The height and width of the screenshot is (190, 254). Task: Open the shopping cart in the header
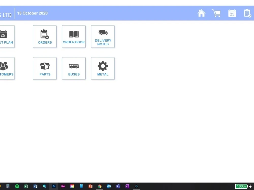coord(216,13)
